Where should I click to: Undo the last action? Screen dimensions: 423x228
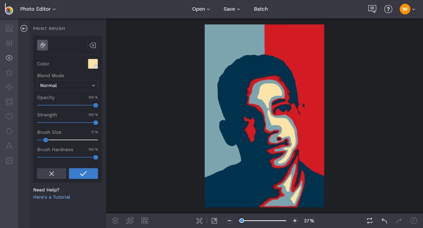pyautogui.click(x=384, y=221)
